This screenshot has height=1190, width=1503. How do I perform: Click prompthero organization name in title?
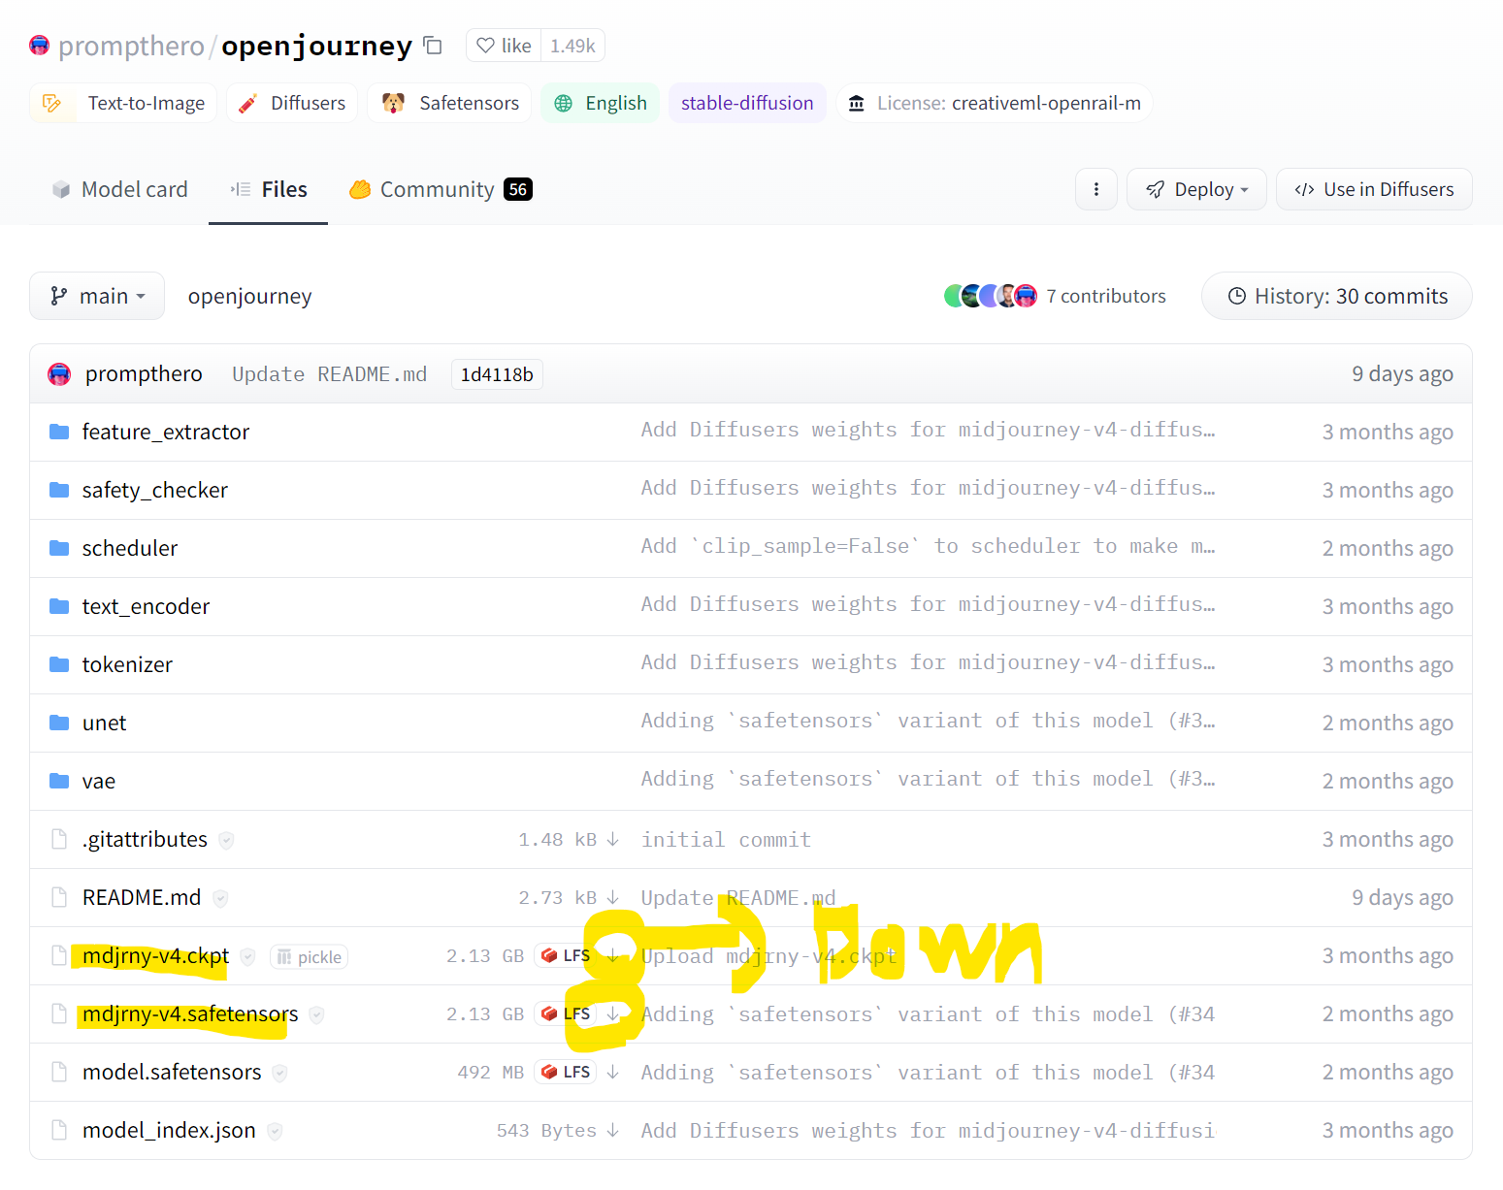tap(131, 46)
